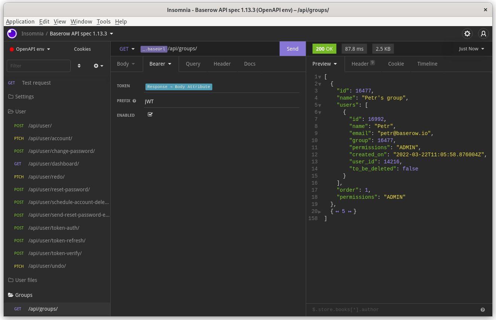
Task: Select PTCH /api/user/undo/ request
Action: point(57,266)
